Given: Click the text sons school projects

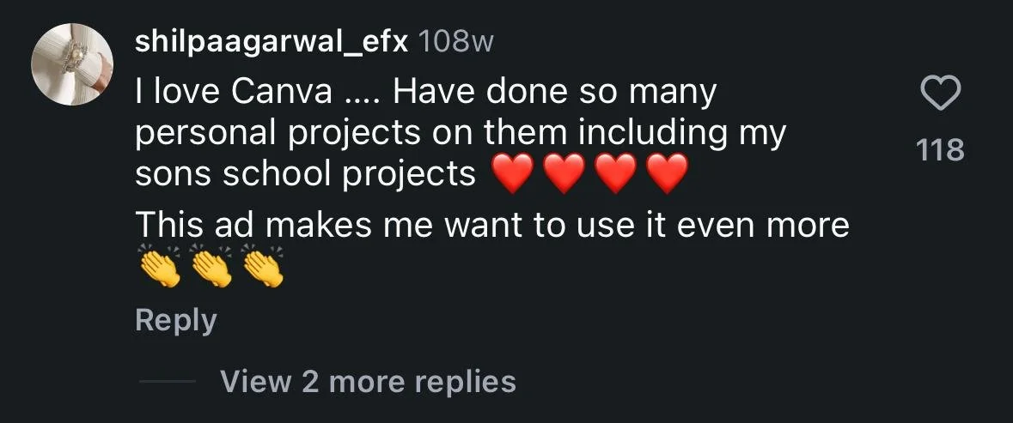Looking at the screenshot, I should pos(306,175).
